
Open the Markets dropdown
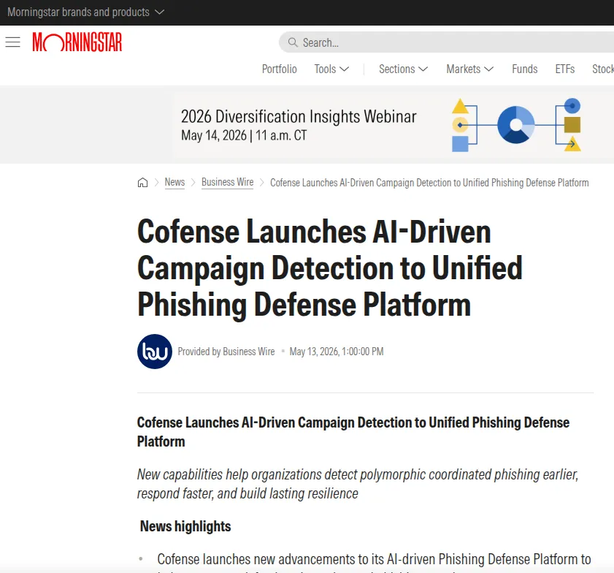click(x=470, y=69)
